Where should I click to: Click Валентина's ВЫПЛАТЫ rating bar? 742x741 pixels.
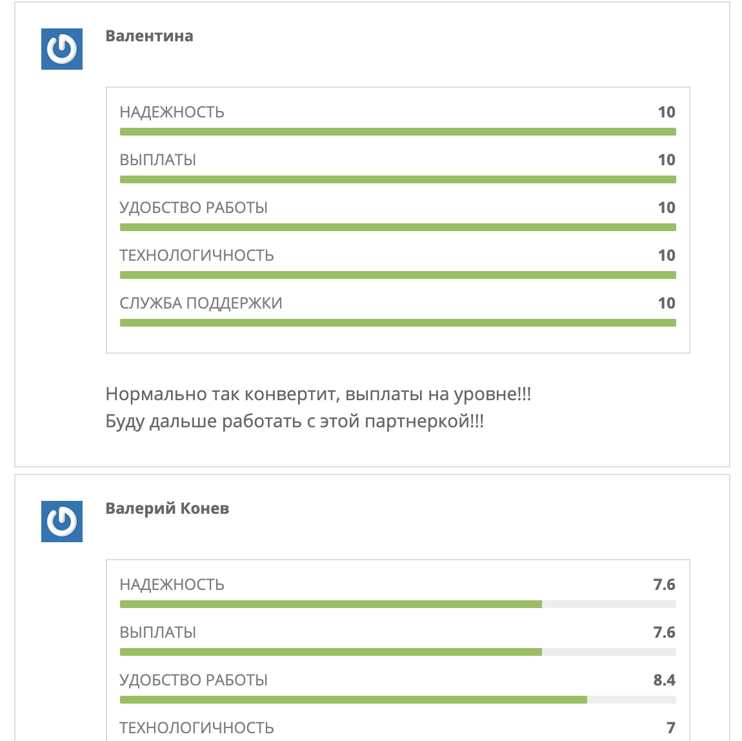tap(397, 179)
